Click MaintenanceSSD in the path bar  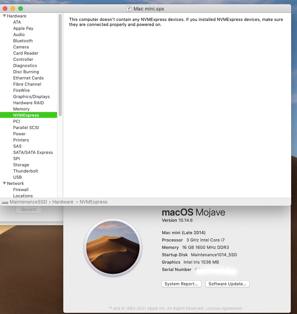tap(28, 202)
